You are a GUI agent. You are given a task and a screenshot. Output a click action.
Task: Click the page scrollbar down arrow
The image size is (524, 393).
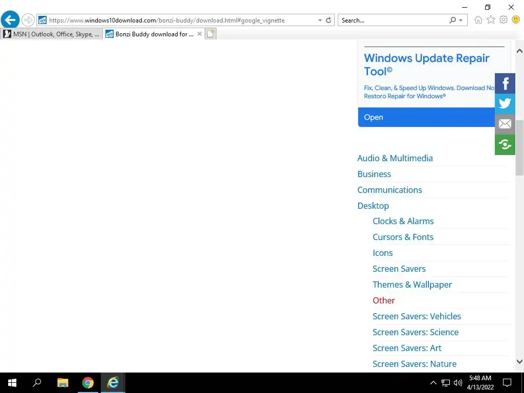coord(519,361)
